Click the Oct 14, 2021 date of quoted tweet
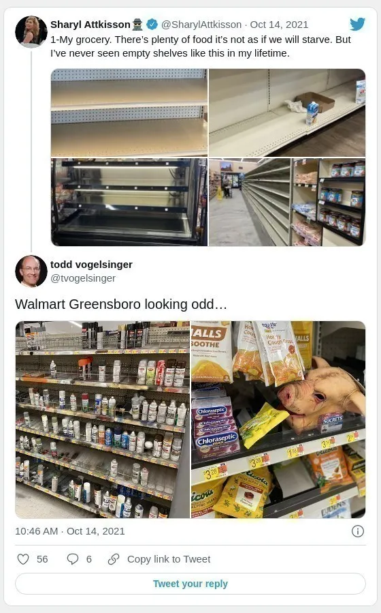The width and height of the screenshot is (381, 613). tap(279, 25)
